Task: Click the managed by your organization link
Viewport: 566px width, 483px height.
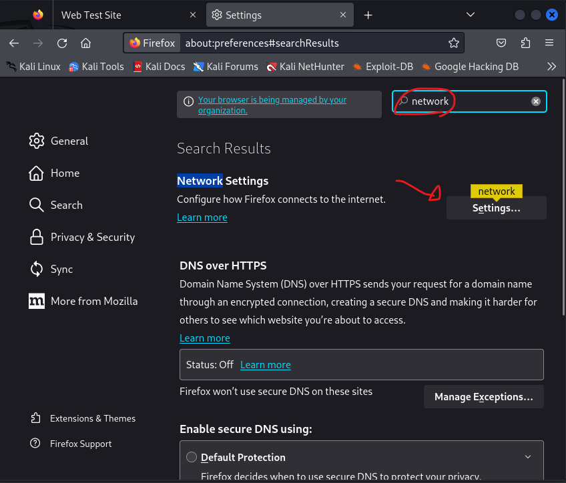Action: pos(272,105)
